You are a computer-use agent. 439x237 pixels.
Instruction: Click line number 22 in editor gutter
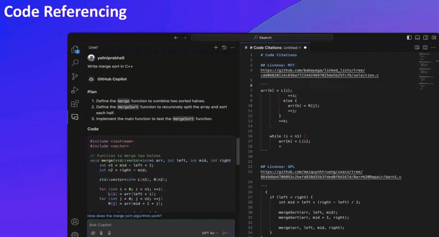coord(250,167)
